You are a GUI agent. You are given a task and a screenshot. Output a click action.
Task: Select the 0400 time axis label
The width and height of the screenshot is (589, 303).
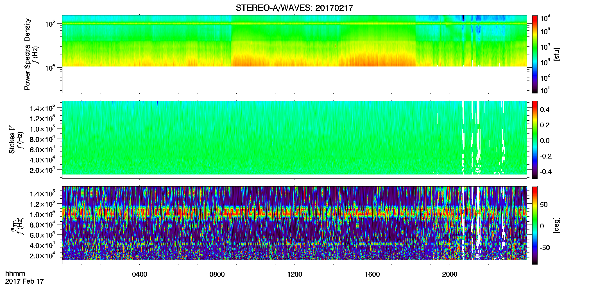click(x=140, y=274)
